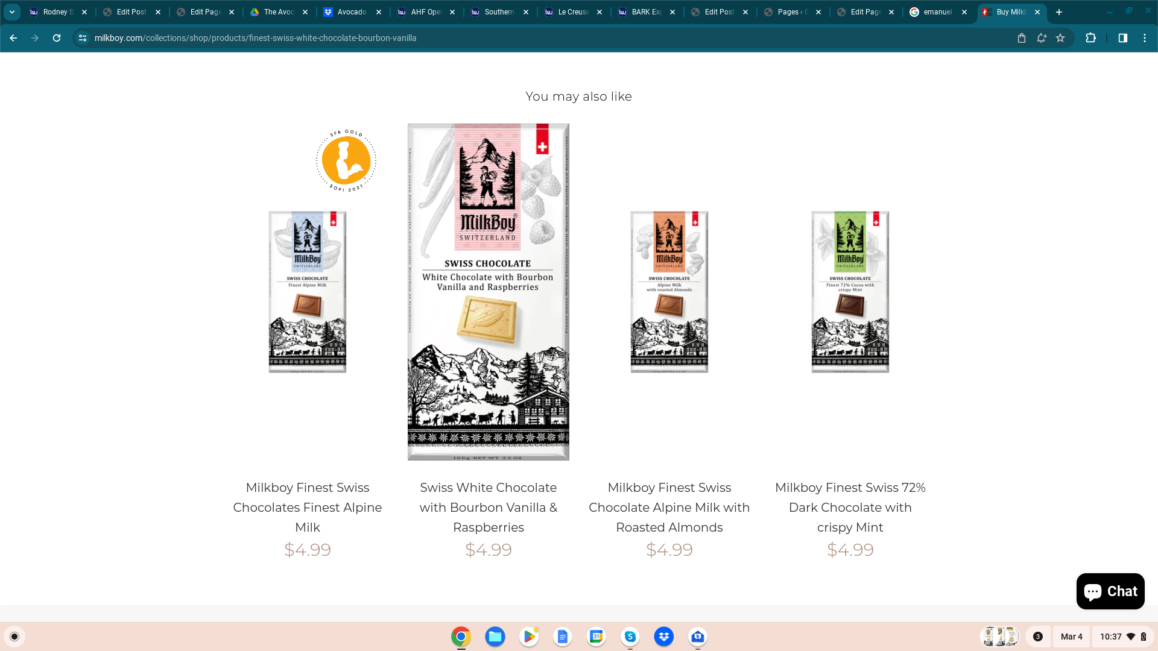Bookmark this page with the star icon
Viewport: 1158px width, 651px height.
pyautogui.click(x=1060, y=38)
